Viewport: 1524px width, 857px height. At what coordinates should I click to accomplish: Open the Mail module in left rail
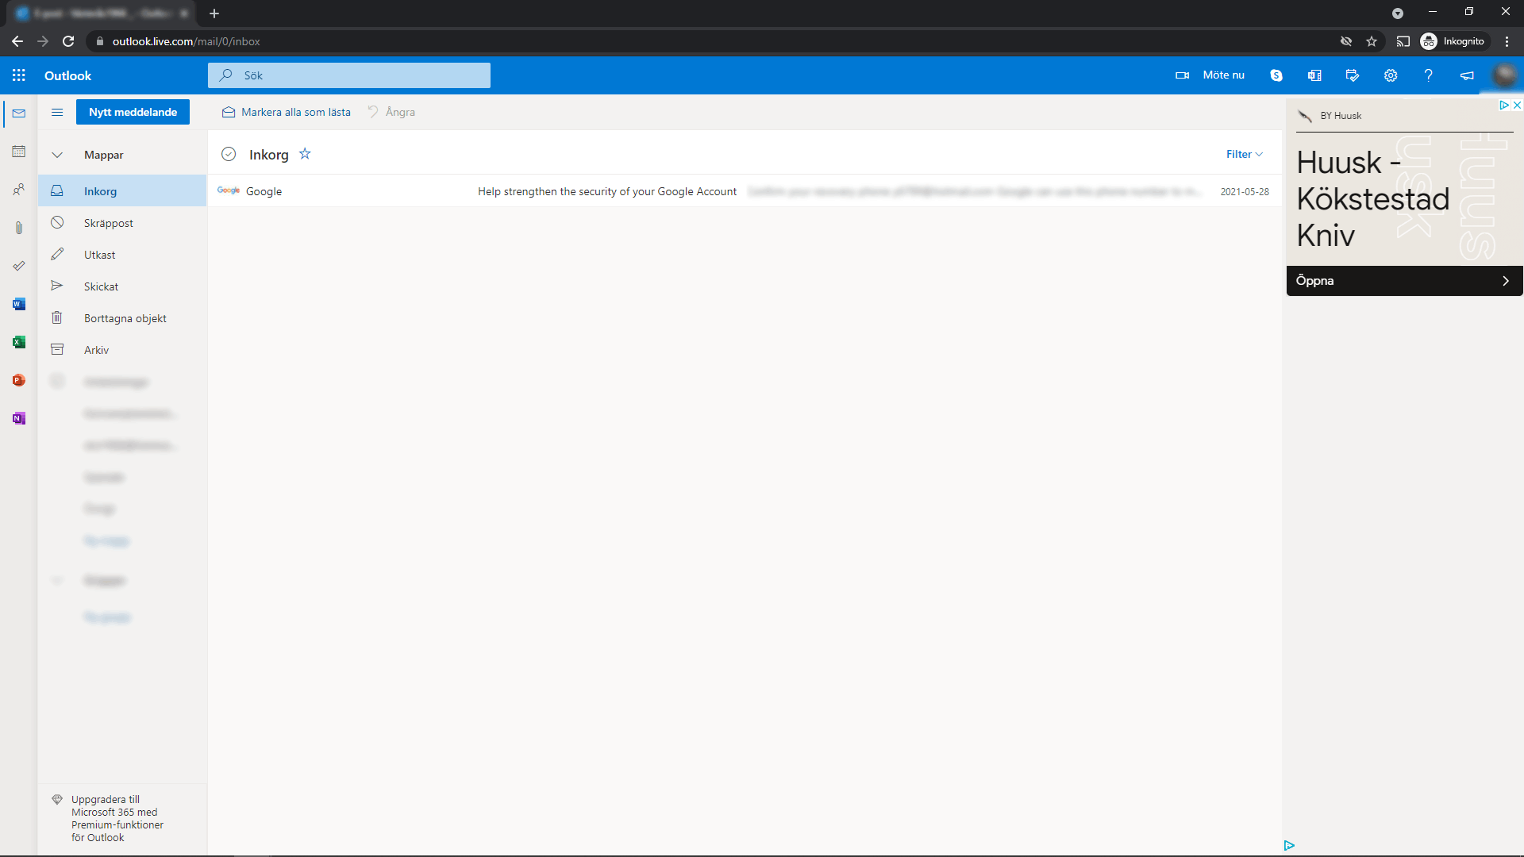pyautogui.click(x=19, y=113)
